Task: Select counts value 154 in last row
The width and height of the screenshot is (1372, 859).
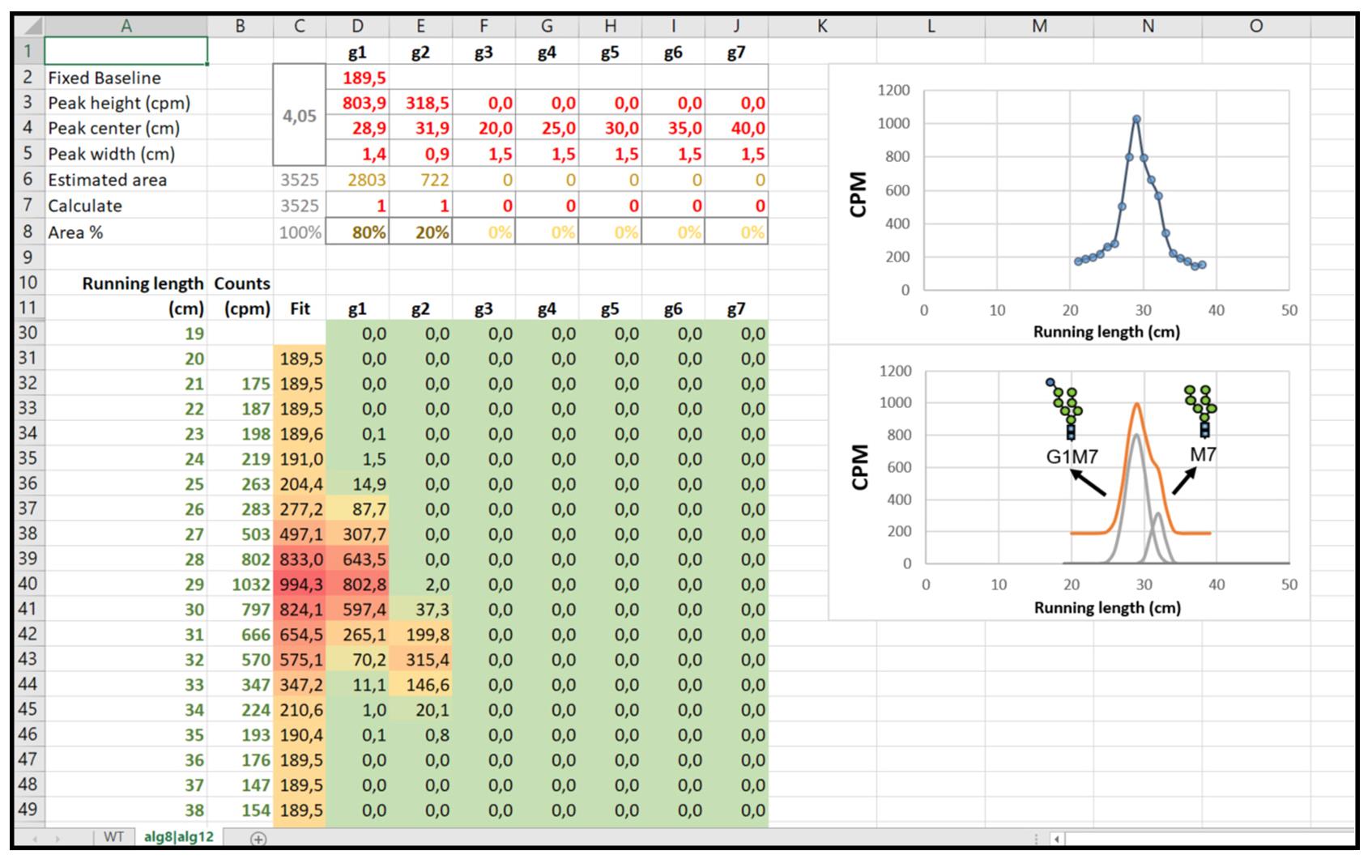Action: 241,810
